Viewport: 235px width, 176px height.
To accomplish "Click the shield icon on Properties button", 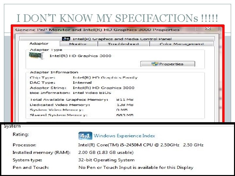I will click(155, 64).
